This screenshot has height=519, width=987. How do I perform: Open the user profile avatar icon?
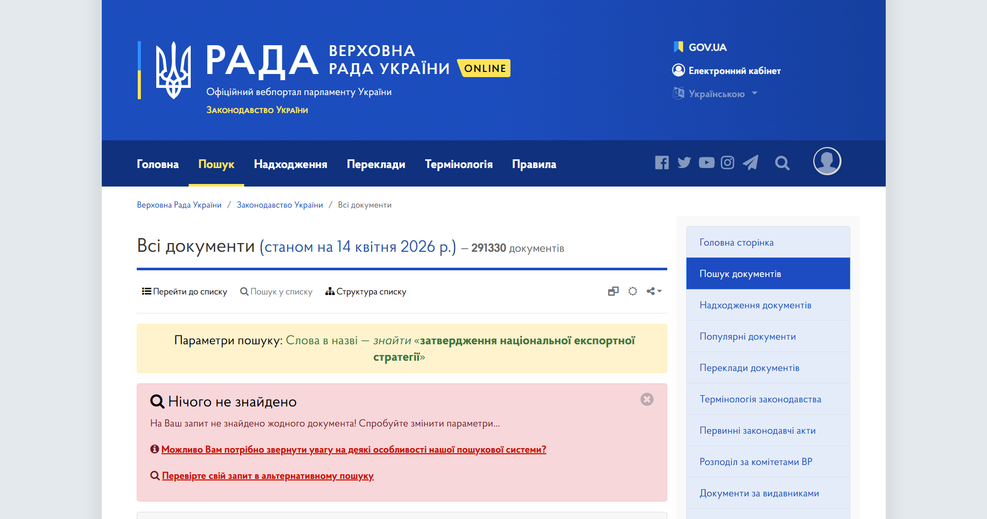click(827, 161)
